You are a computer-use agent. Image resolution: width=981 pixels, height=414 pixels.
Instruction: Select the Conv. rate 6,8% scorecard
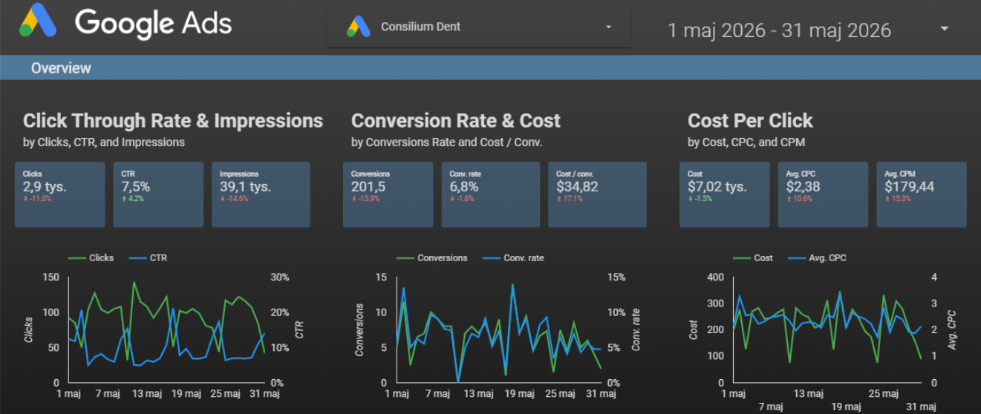[x=491, y=194]
